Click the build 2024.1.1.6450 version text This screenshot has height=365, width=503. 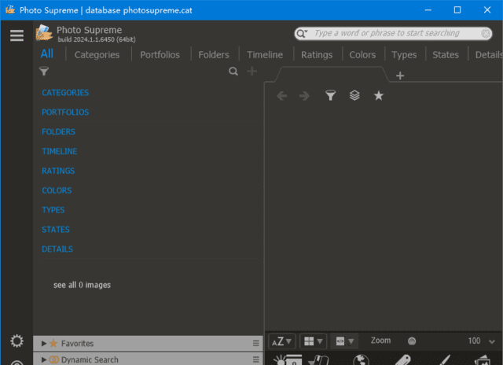(x=97, y=39)
